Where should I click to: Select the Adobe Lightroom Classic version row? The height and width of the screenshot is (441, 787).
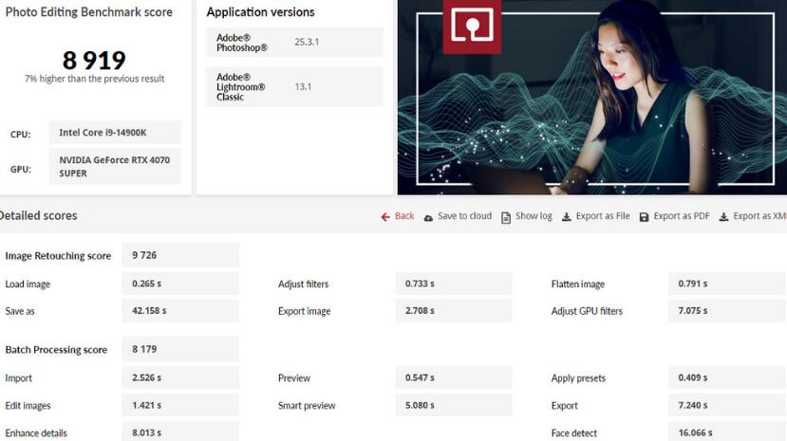293,86
